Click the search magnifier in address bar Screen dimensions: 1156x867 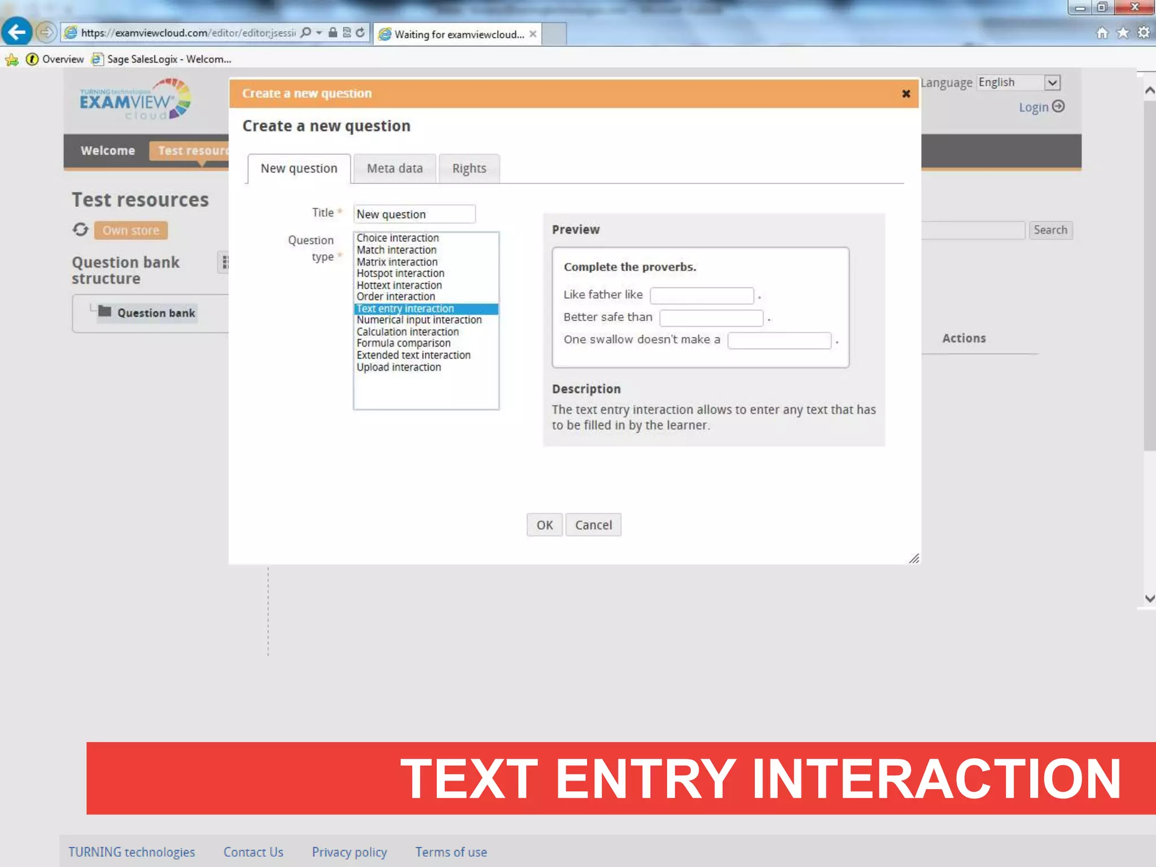click(305, 33)
